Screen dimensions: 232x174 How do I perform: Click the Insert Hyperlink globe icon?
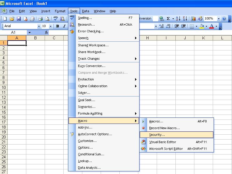161,18
